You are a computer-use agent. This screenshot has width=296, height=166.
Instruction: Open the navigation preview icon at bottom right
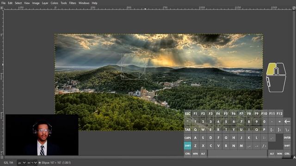tap(294, 157)
